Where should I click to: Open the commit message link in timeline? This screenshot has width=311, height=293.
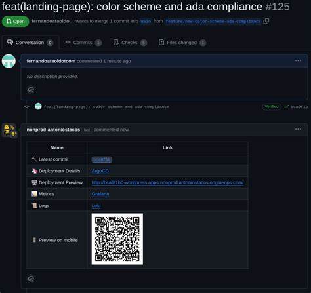106,107
